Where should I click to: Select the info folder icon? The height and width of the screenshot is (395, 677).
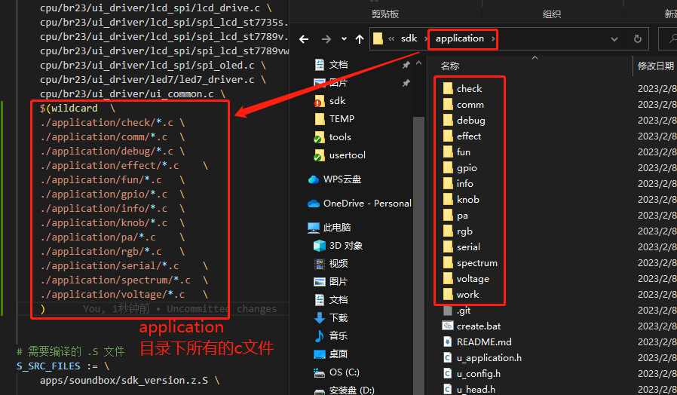(x=448, y=184)
